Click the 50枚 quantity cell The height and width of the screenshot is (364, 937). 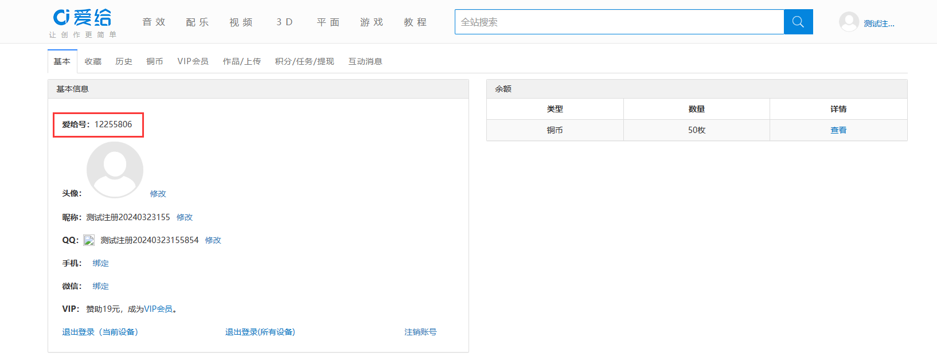[697, 130]
